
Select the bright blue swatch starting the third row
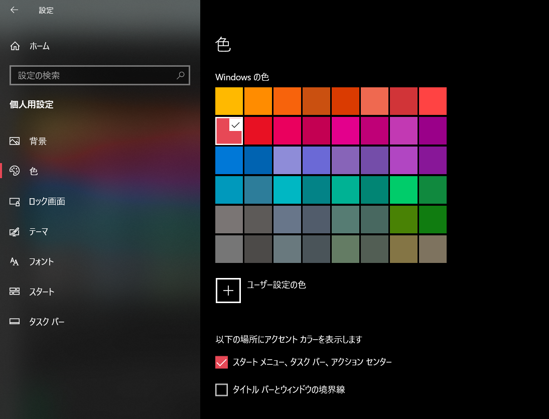point(229,160)
